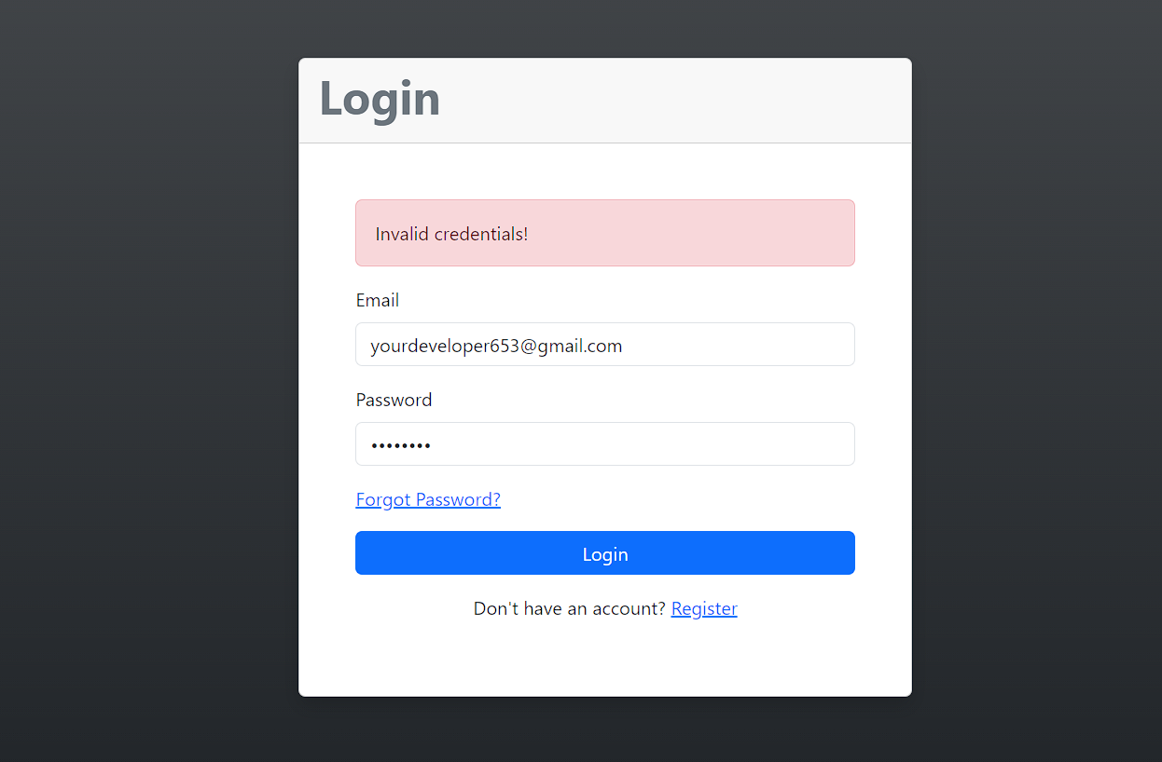Navigate to password recovery page
This screenshot has width=1162, height=762.
coord(428,498)
